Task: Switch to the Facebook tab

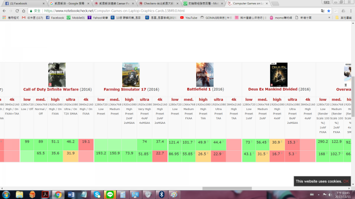Action: pyautogui.click(x=25, y=3)
